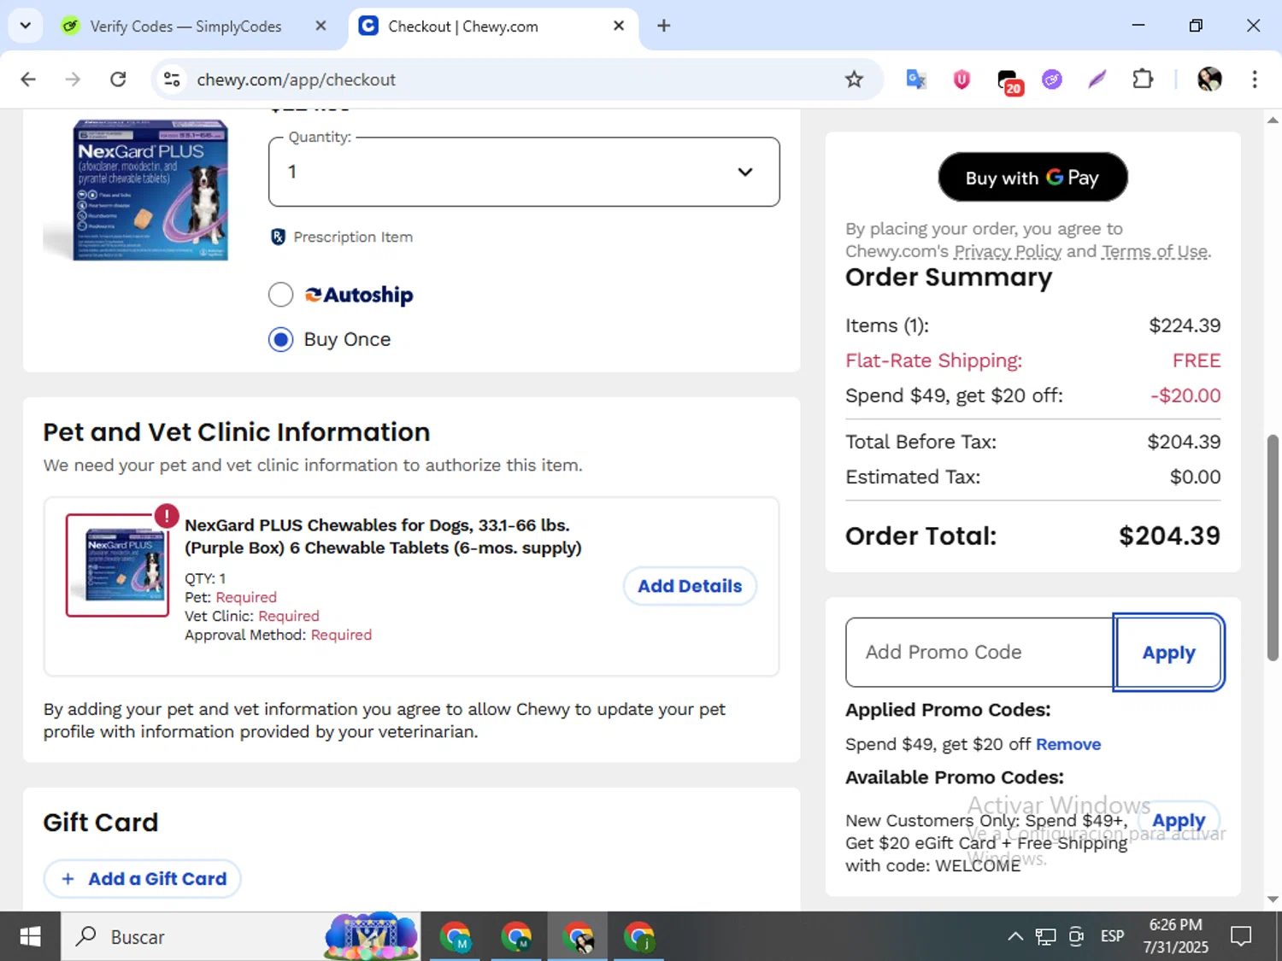The image size is (1282, 961).
Task: Click the network icon in system tray
Action: 1045,936
